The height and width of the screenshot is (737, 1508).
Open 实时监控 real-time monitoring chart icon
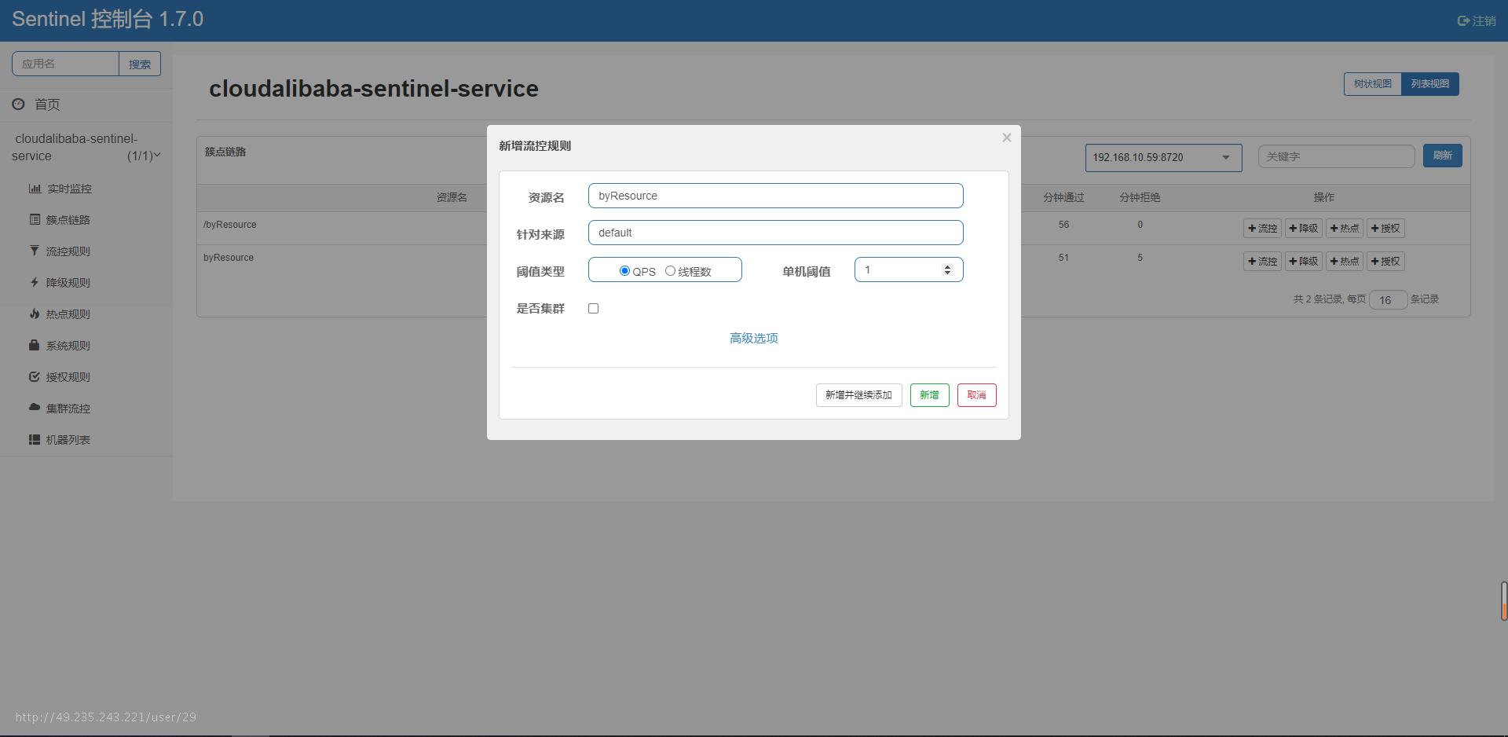[35, 189]
